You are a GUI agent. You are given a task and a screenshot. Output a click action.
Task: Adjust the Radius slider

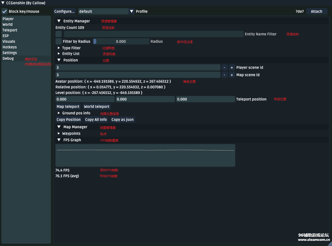[x=121, y=41]
